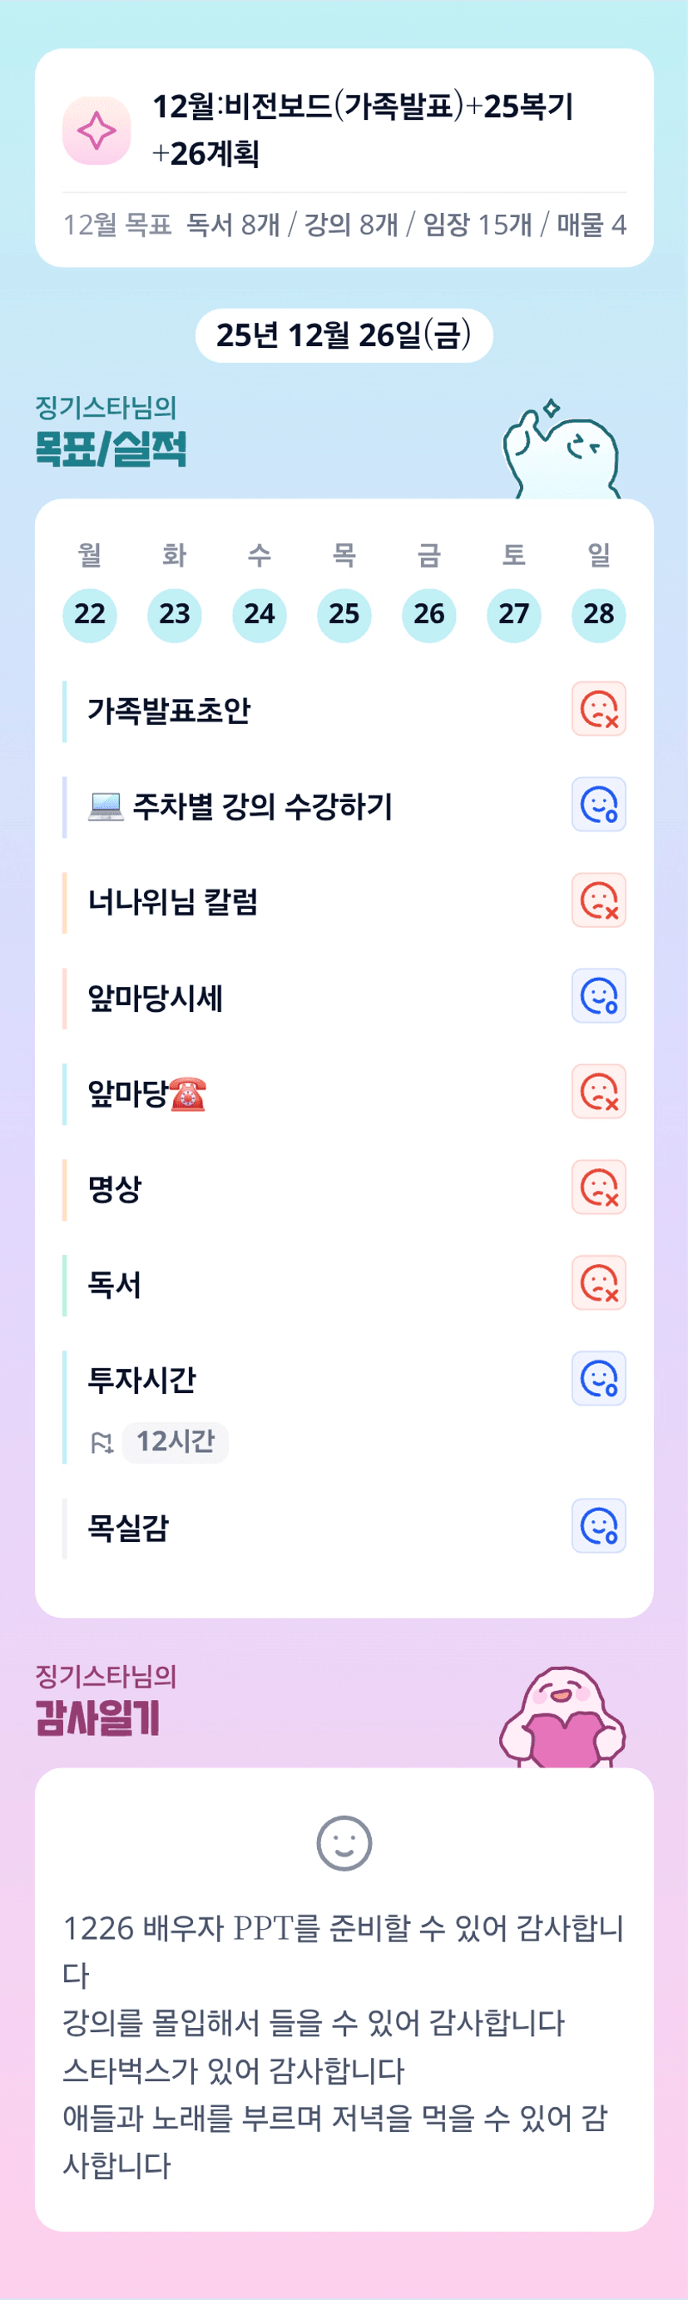688x2300 pixels.
Task: Click the 12월 목표 summary line
Action: click(344, 225)
